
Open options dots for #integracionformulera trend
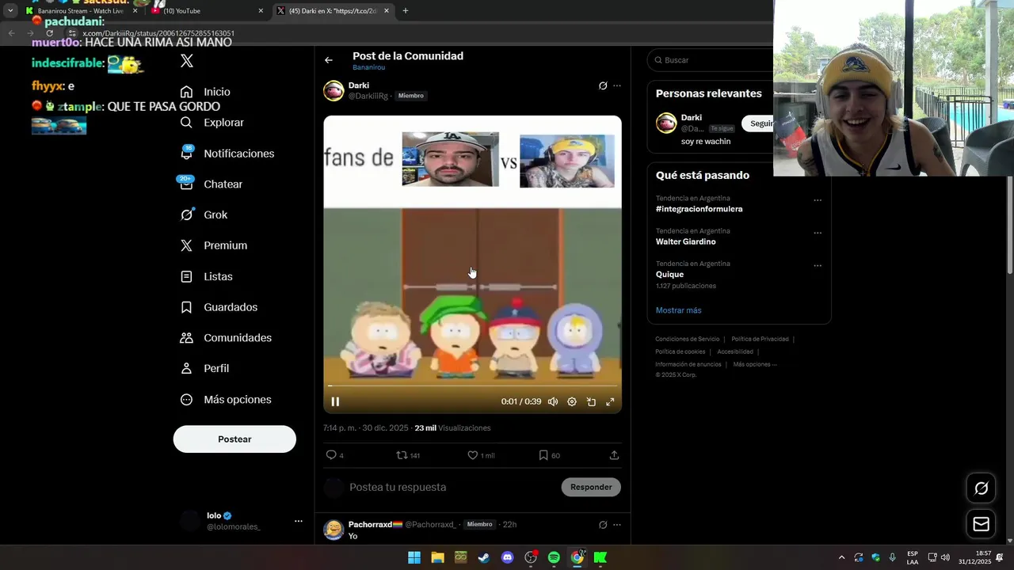pos(818,200)
